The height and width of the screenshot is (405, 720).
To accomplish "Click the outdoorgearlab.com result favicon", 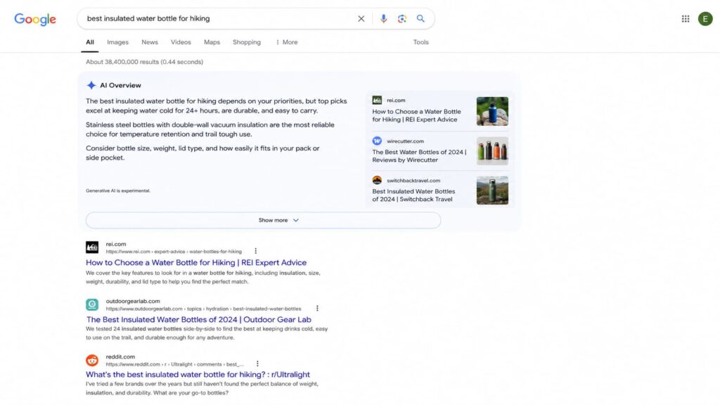I will [92, 304].
